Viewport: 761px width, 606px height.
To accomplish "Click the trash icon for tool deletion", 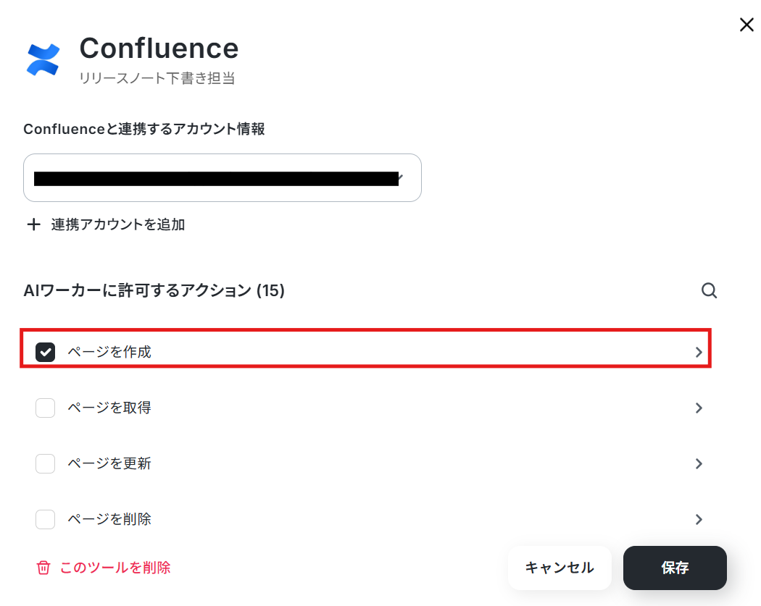I will point(43,568).
